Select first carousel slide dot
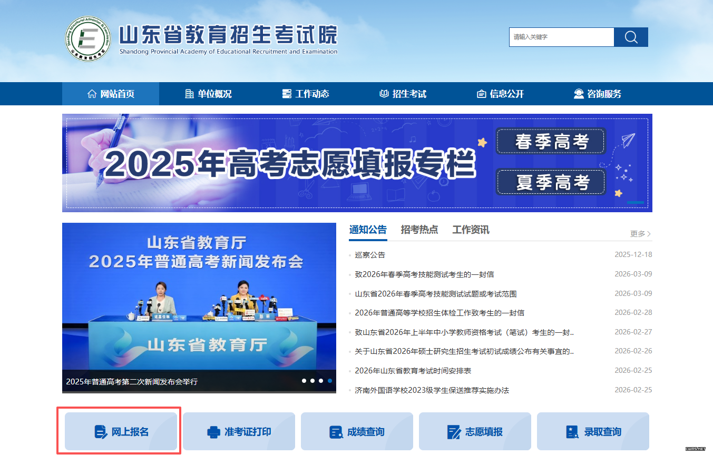Viewport: 713px width, 455px height. 304,380
